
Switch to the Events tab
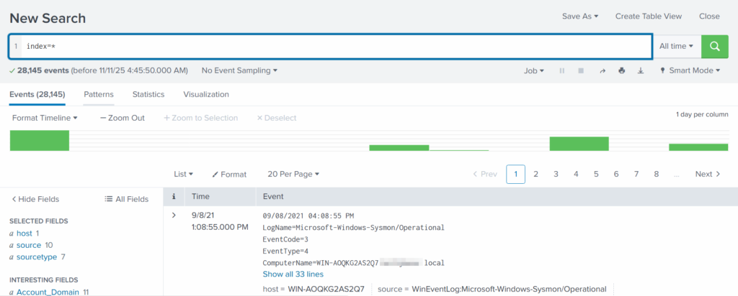[37, 94]
